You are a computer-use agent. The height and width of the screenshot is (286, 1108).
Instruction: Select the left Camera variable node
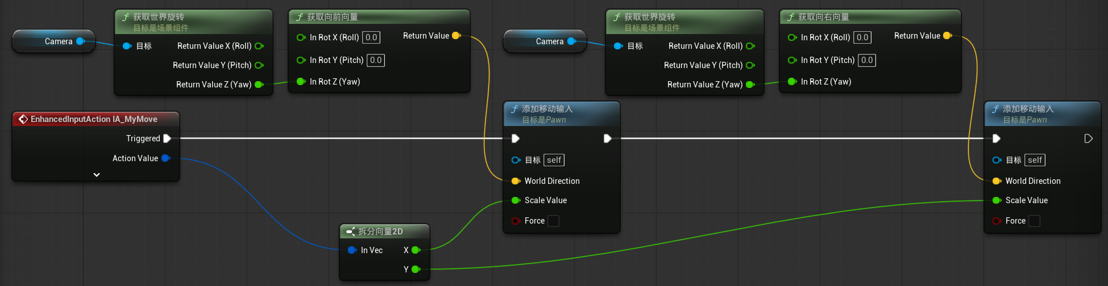(54, 41)
